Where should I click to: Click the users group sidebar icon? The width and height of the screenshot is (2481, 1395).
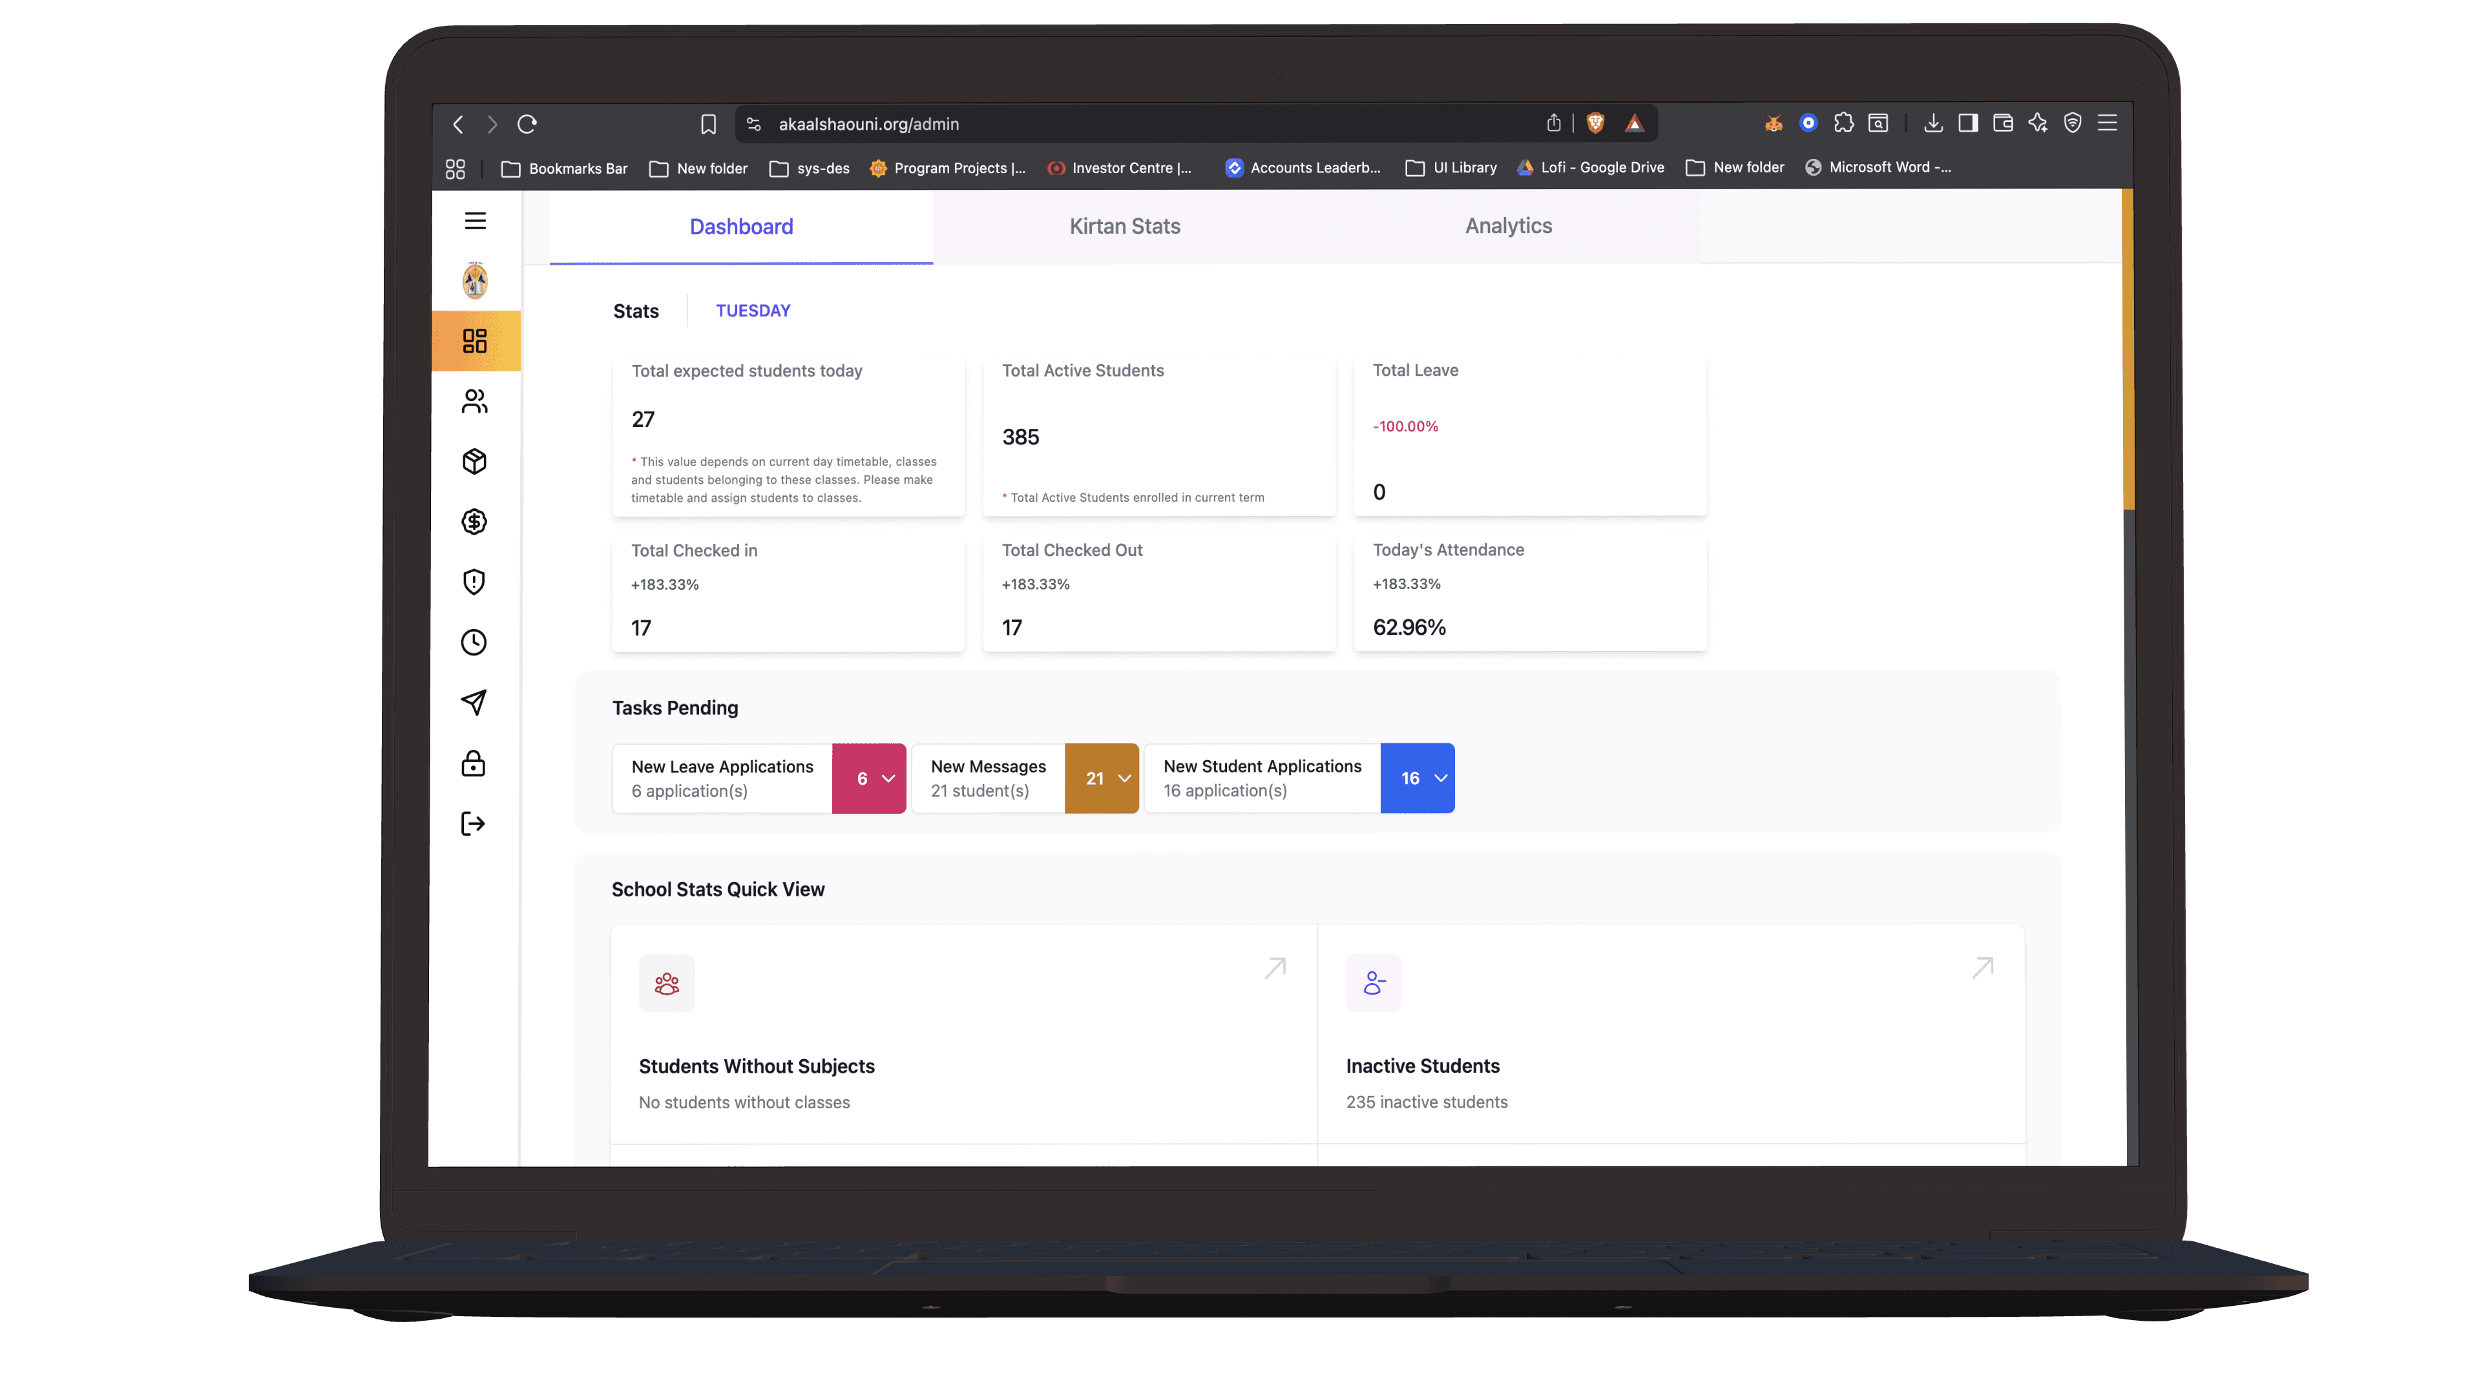[x=474, y=400]
